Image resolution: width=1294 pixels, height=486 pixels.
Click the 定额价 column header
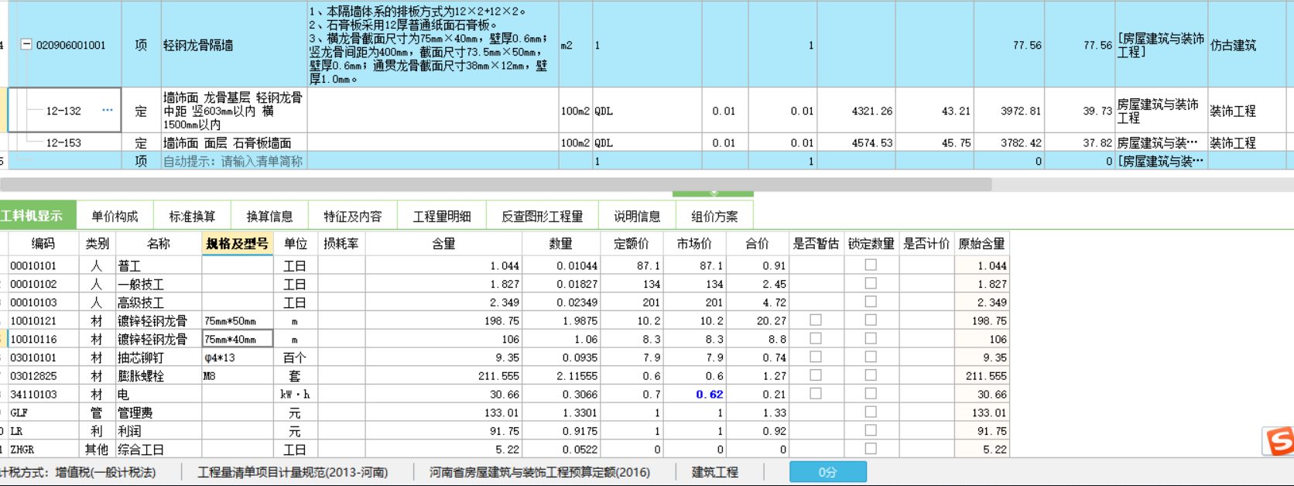632,244
